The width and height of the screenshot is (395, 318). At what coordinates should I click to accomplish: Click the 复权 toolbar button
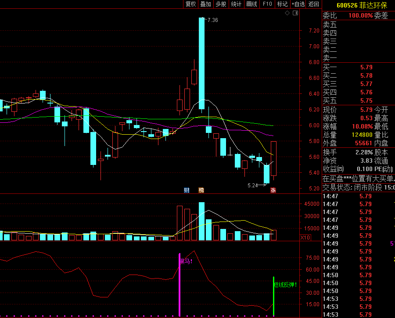tap(190, 4)
